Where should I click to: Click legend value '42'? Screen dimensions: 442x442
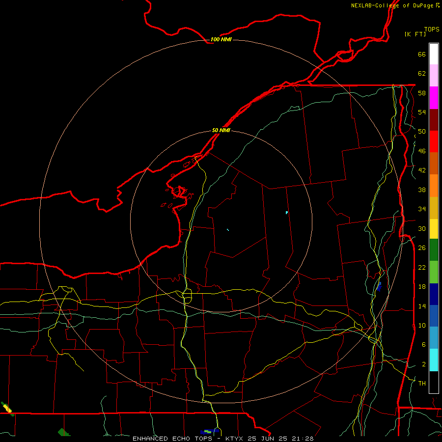[x=422, y=170]
